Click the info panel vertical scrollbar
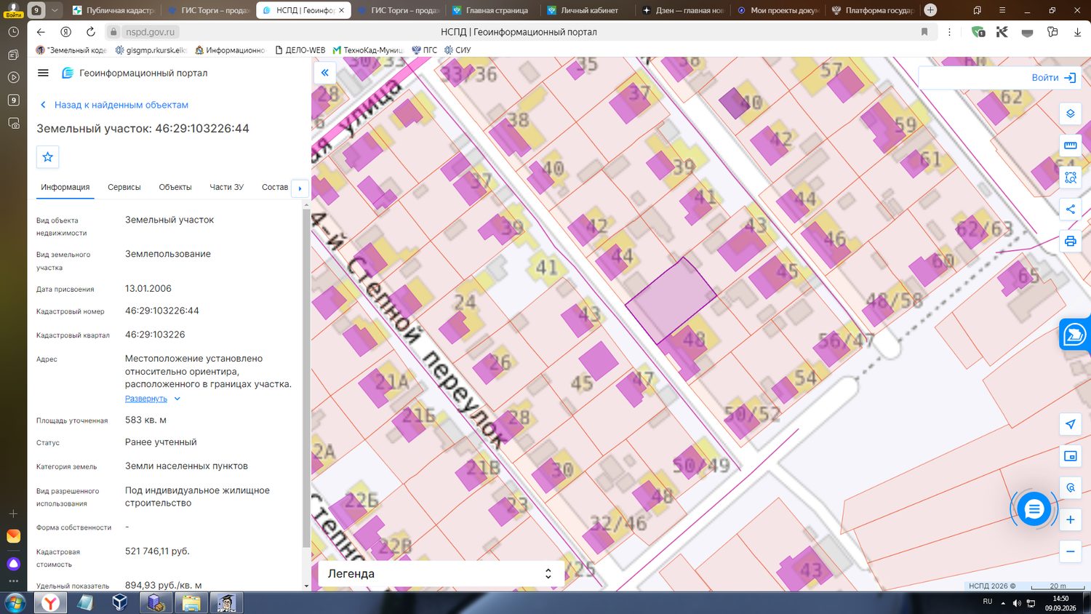Image resolution: width=1091 pixels, height=614 pixels. click(x=306, y=378)
